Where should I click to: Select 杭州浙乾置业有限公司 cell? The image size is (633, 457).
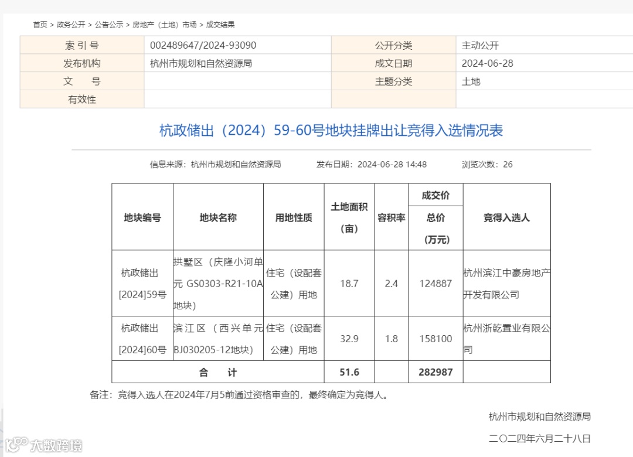506,339
